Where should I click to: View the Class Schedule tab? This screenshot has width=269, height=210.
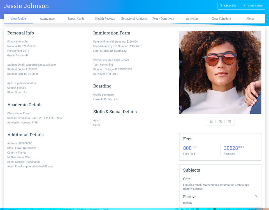click(221, 19)
